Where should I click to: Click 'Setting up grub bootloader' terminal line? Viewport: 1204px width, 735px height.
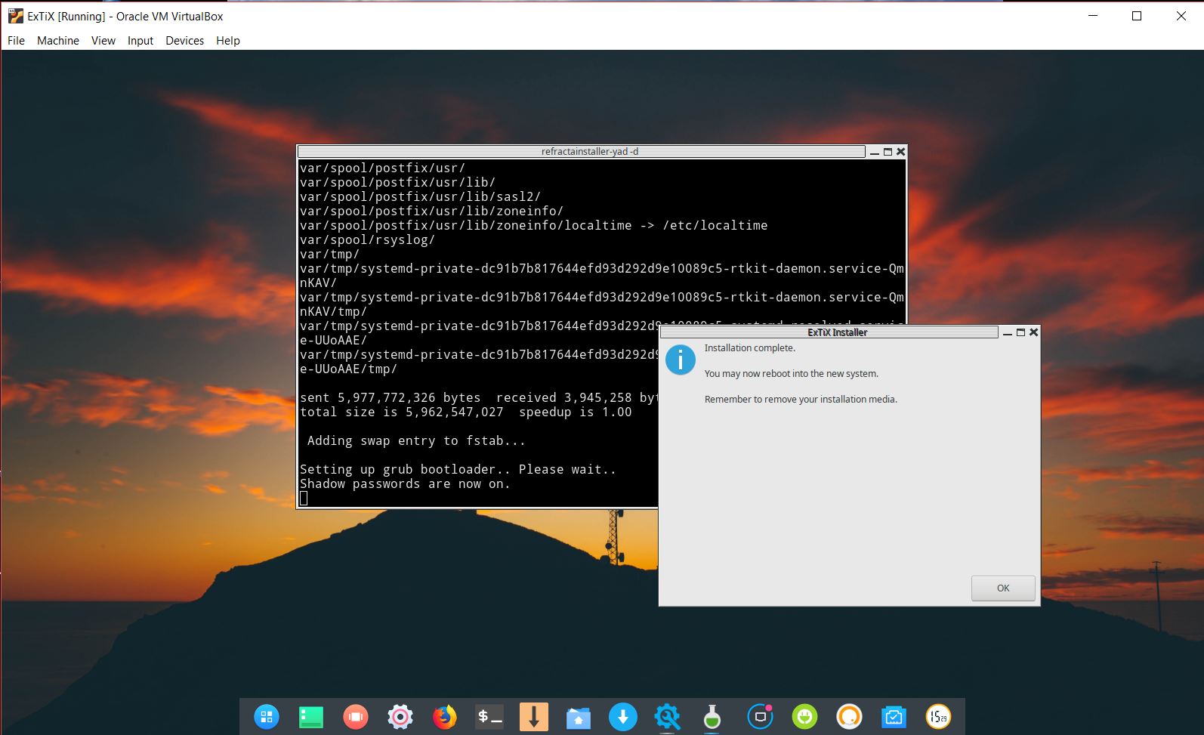pos(458,470)
